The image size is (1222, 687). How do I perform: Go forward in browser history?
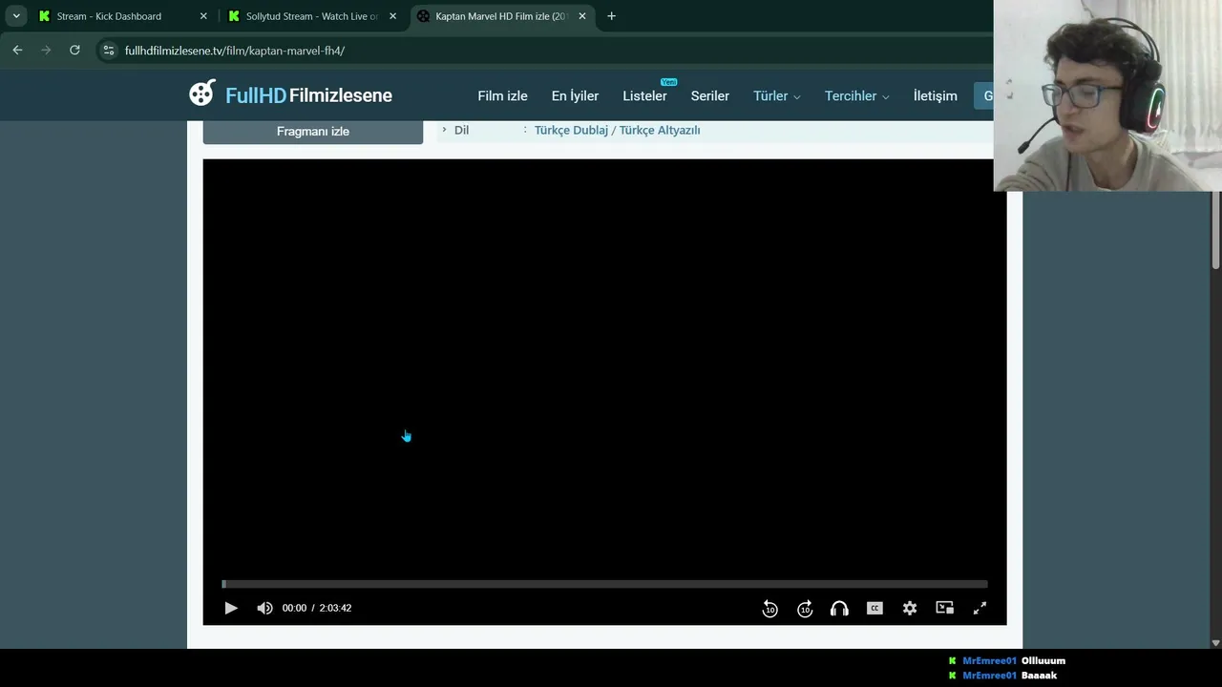(x=46, y=50)
